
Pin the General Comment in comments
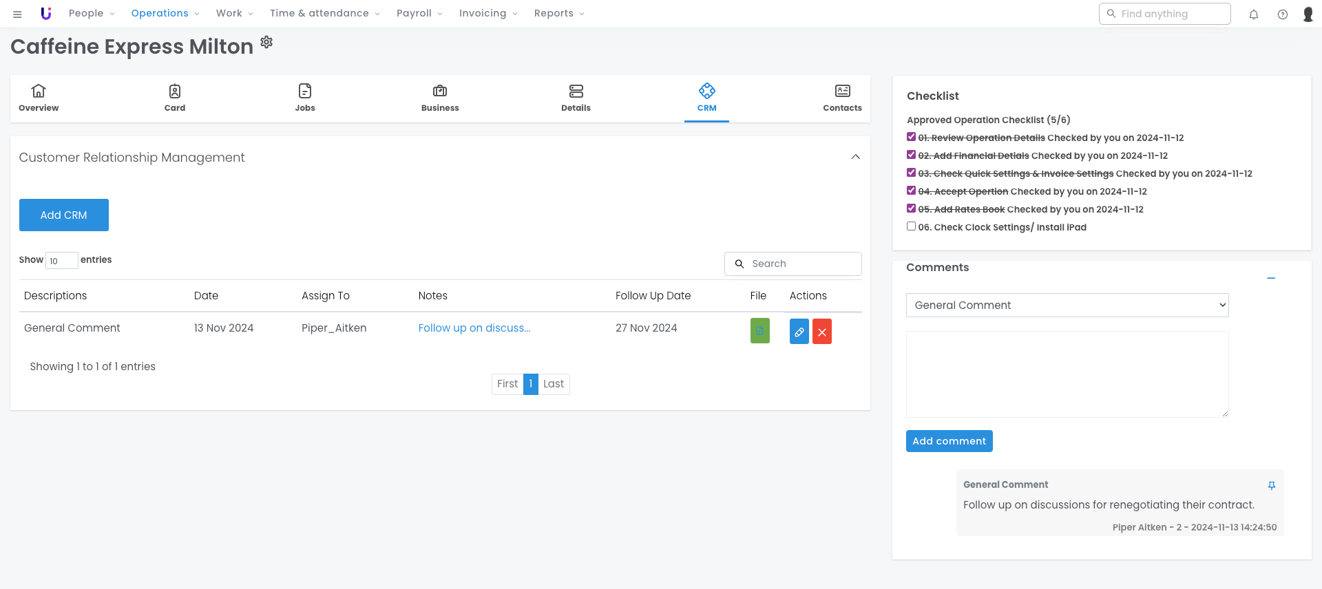point(1272,486)
